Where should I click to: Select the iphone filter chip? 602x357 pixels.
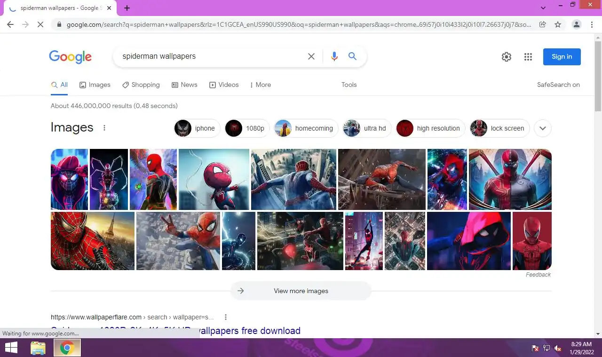pyautogui.click(x=198, y=128)
